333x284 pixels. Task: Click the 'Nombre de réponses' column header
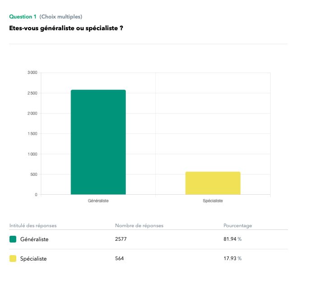pyautogui.click(x=139, y=225)
